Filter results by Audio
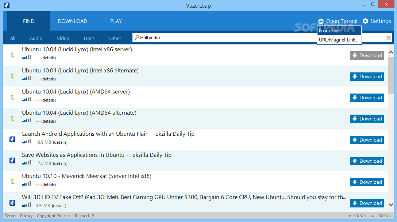 (x=36, y=38)
